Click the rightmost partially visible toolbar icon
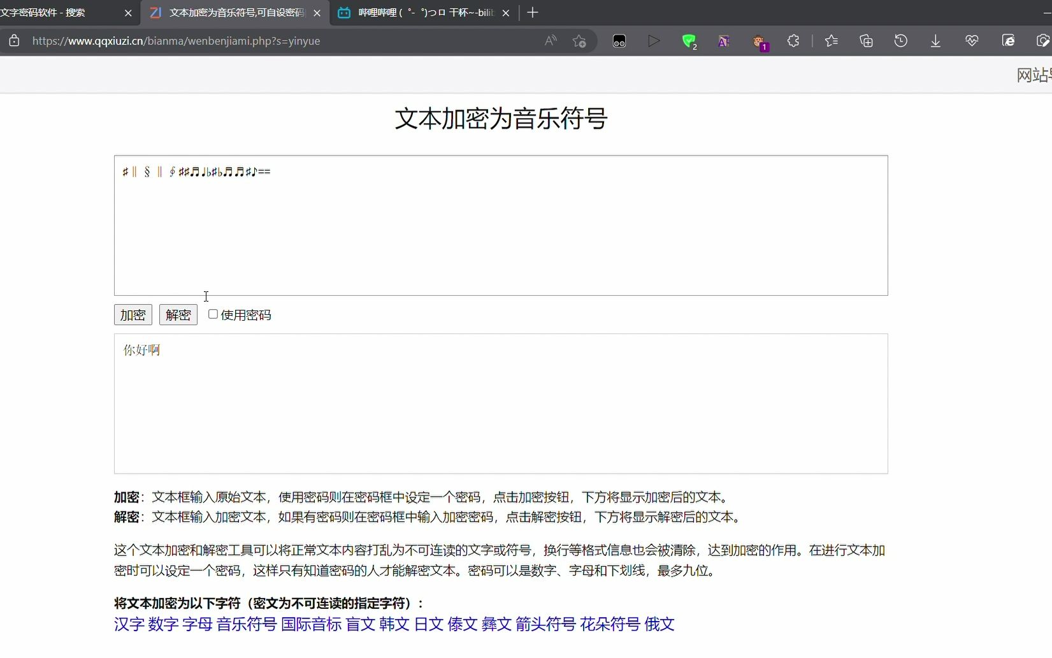 1044,41
